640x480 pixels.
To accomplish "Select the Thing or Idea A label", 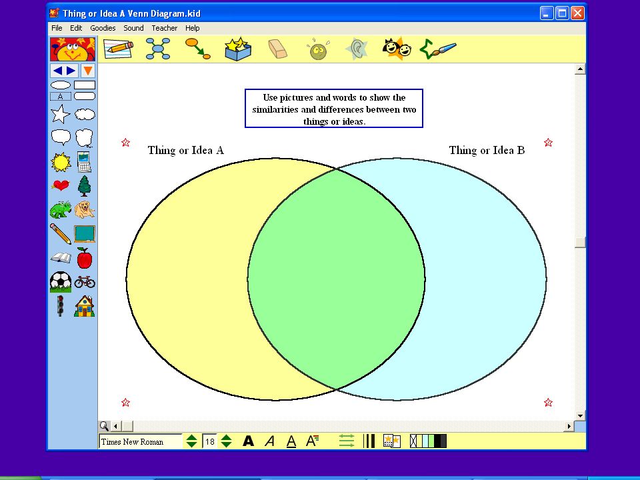I will pos(186,150).
